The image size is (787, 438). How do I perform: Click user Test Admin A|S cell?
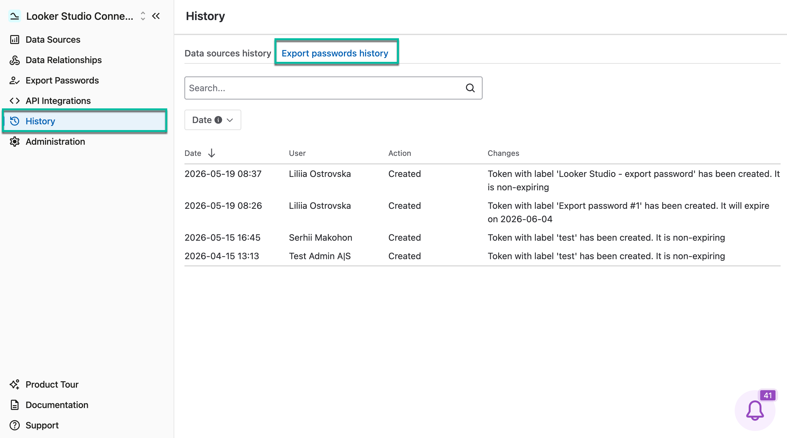coord(320,256)
